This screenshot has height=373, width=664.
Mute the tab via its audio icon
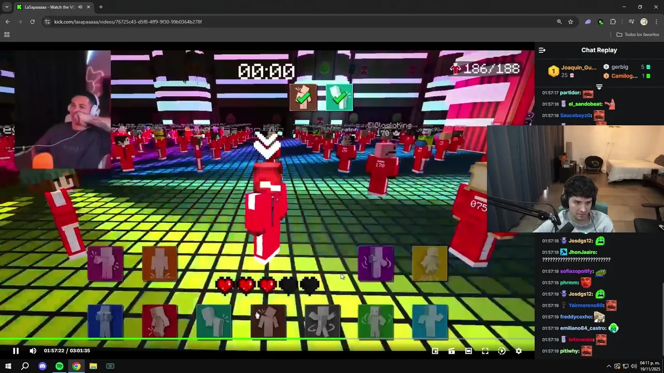(80, 7)
